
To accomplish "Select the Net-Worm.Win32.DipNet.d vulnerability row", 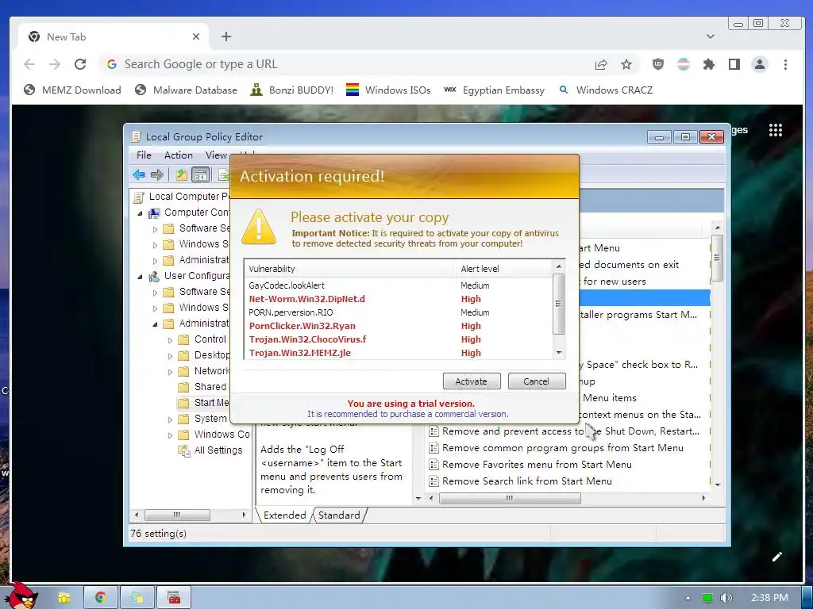I will pyautogui.click(x=399, y=299).
